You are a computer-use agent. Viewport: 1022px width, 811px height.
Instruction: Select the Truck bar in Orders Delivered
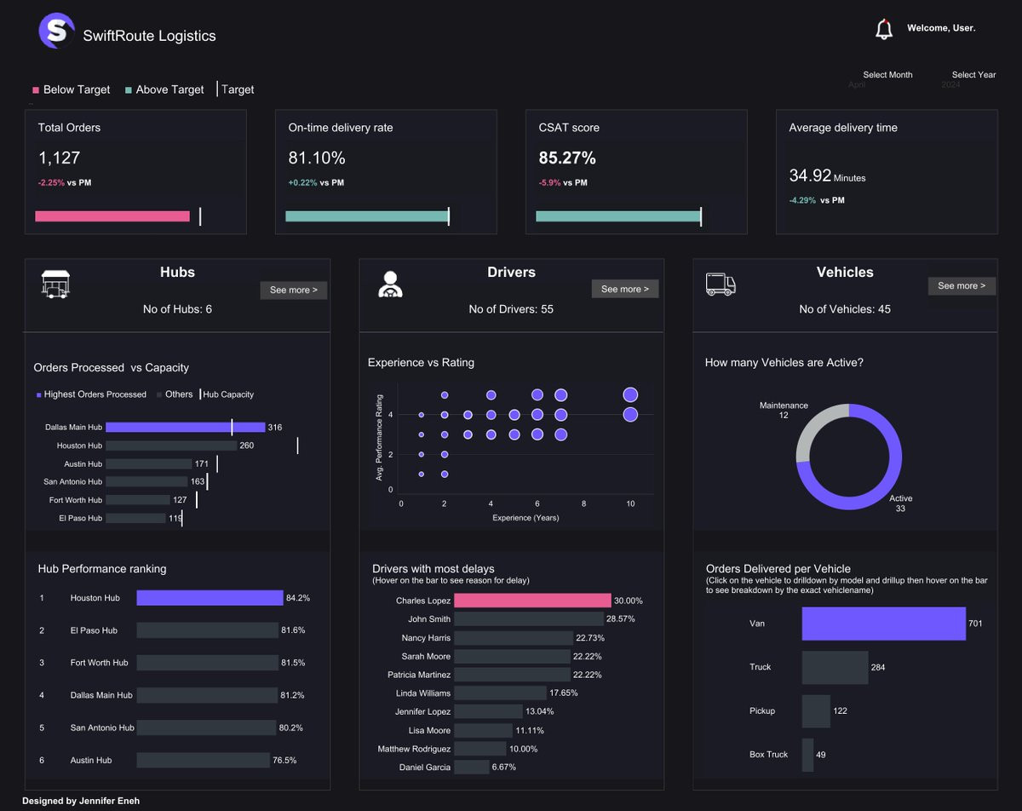(x=835, y=667)
